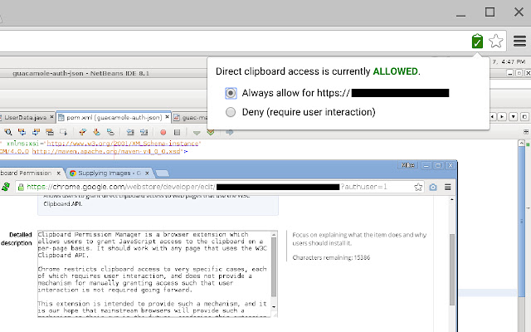This screenshot has width=531, height=332.
Task: Click Shift Line Left icon in NetBeans toolbar
Action: (130, 132)
